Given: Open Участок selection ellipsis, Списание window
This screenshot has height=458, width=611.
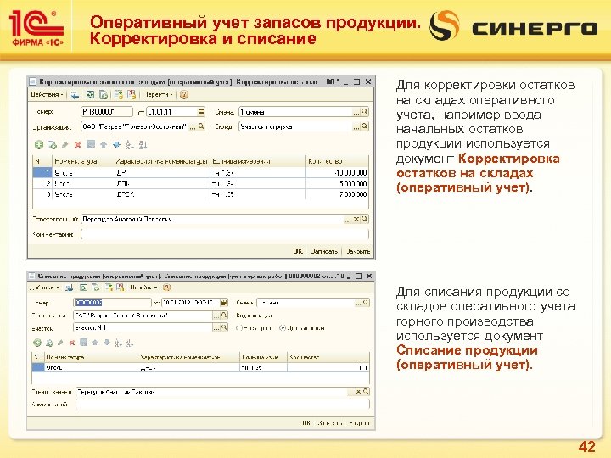Looking at the screenshot, I should (216, 327).
